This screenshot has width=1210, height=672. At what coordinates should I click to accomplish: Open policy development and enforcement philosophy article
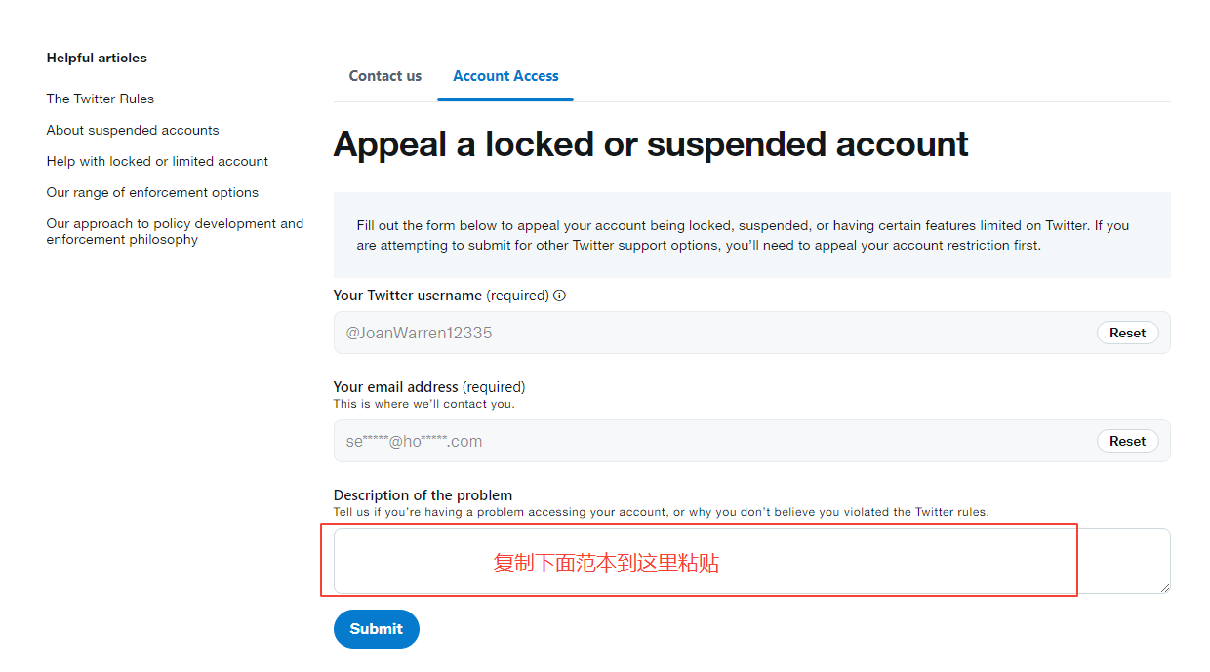pyautogui.click(x=175, y=231)
